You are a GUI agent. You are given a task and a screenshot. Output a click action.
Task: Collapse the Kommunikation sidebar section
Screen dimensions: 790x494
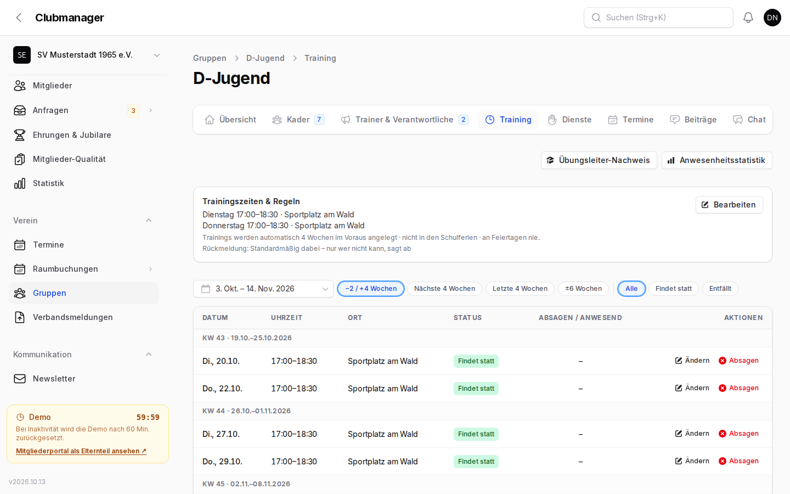[x=149, y=355]
